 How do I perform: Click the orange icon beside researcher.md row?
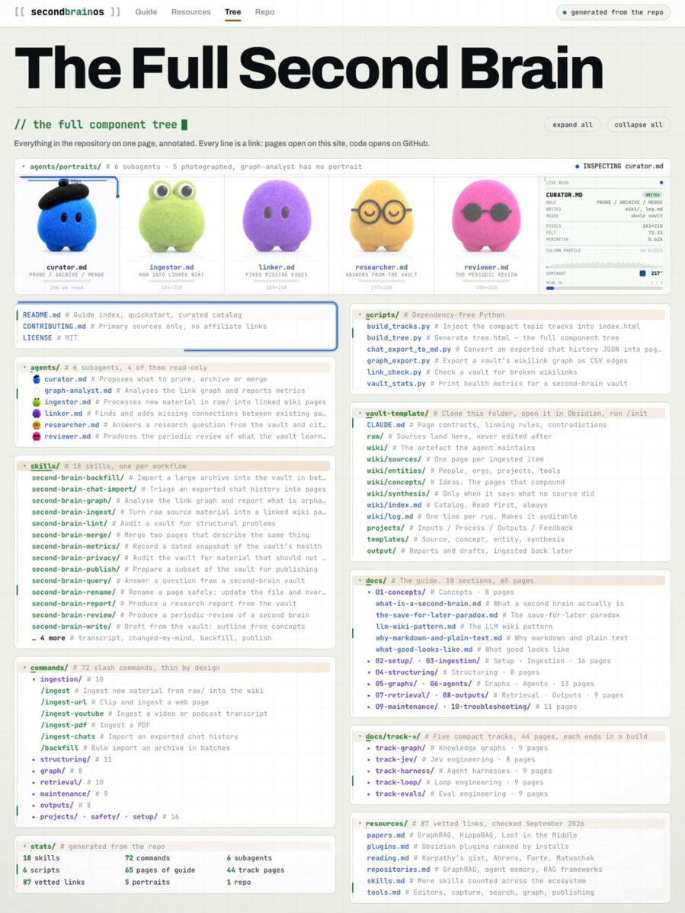click(x=36, y=425)
